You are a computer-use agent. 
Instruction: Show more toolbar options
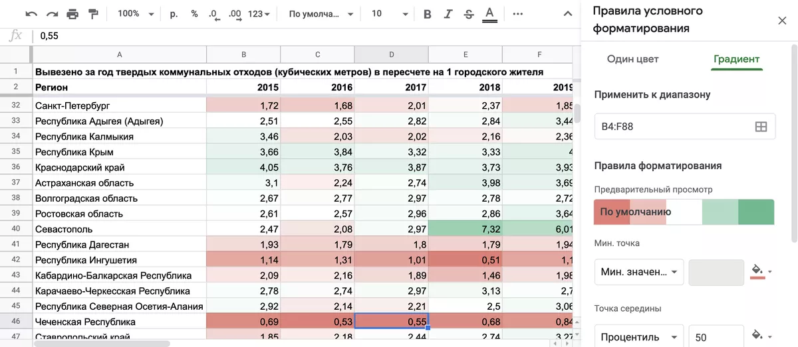(518, 14)
